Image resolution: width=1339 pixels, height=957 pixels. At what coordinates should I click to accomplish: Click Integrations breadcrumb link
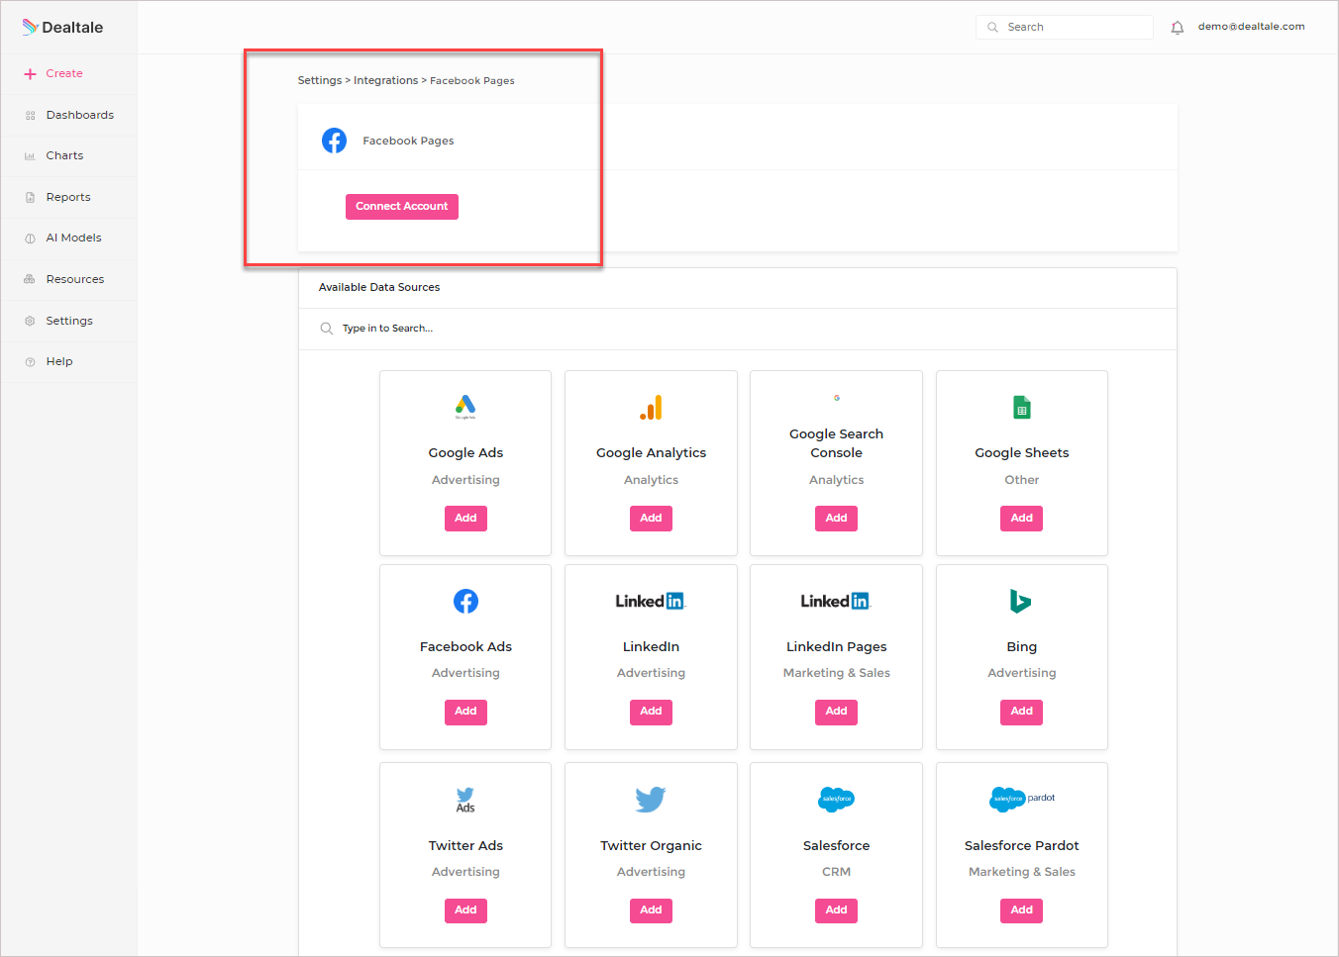click(x=385, y=81)
